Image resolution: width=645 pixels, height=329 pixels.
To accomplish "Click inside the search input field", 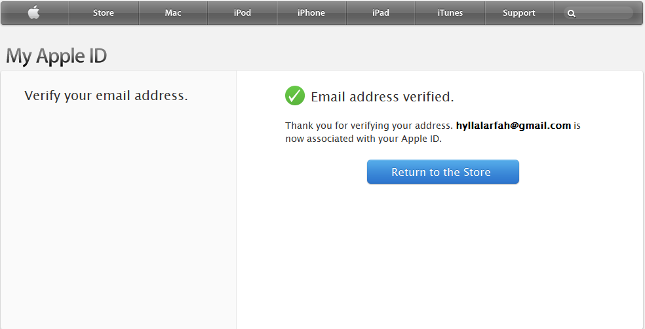I will click(x=598, y=13).
